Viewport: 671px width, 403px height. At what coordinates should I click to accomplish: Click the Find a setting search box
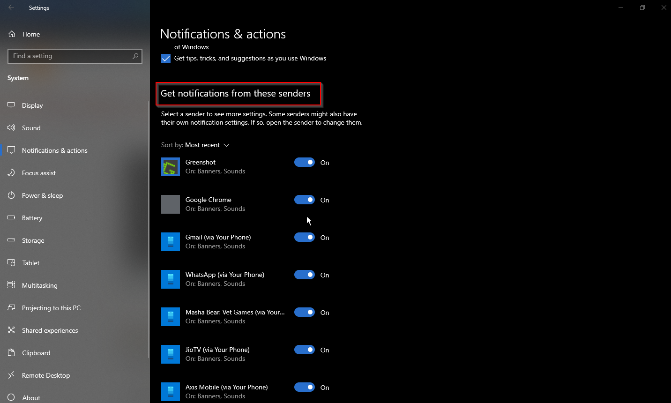pos(75,56)
